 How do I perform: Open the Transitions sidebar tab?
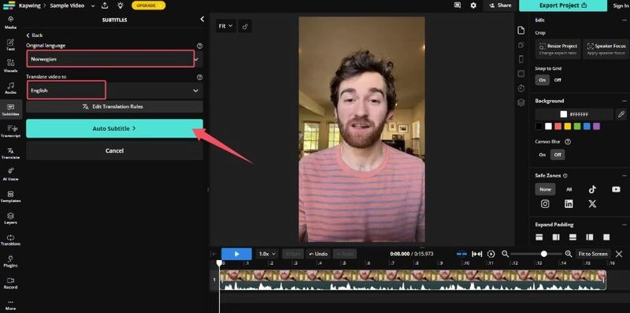[10, 240]
